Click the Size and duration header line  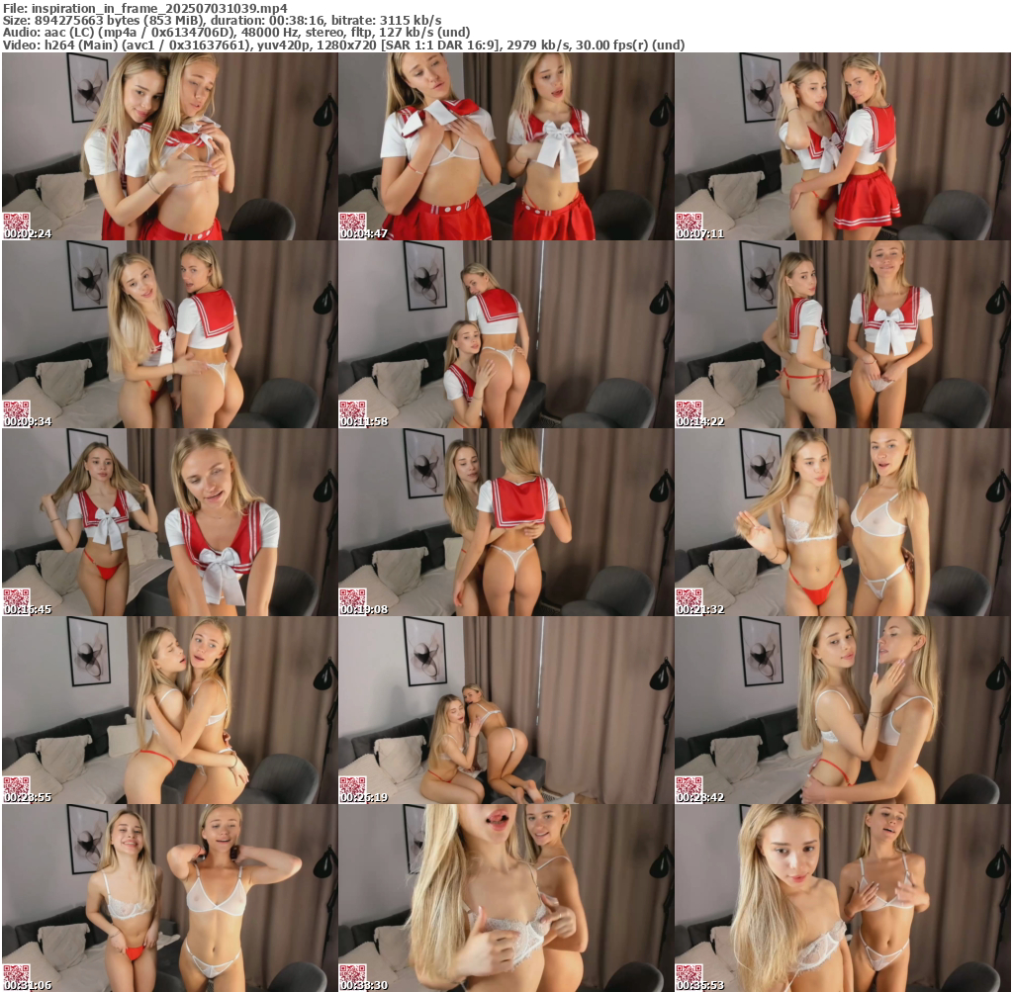[x=223, y=20]
